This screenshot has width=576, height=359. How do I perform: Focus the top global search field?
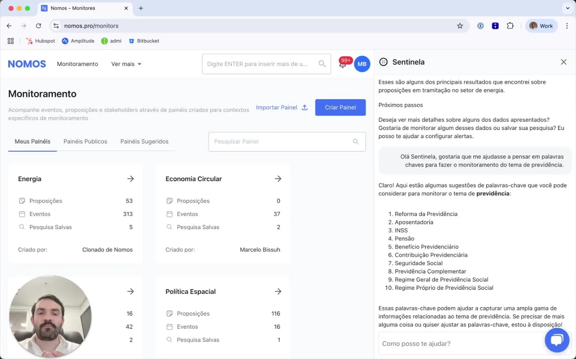[266, 64]
